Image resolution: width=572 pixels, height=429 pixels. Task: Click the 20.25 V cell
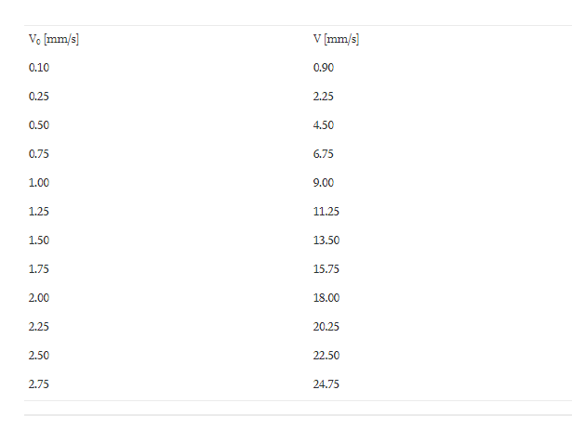[x=326, y=326]
